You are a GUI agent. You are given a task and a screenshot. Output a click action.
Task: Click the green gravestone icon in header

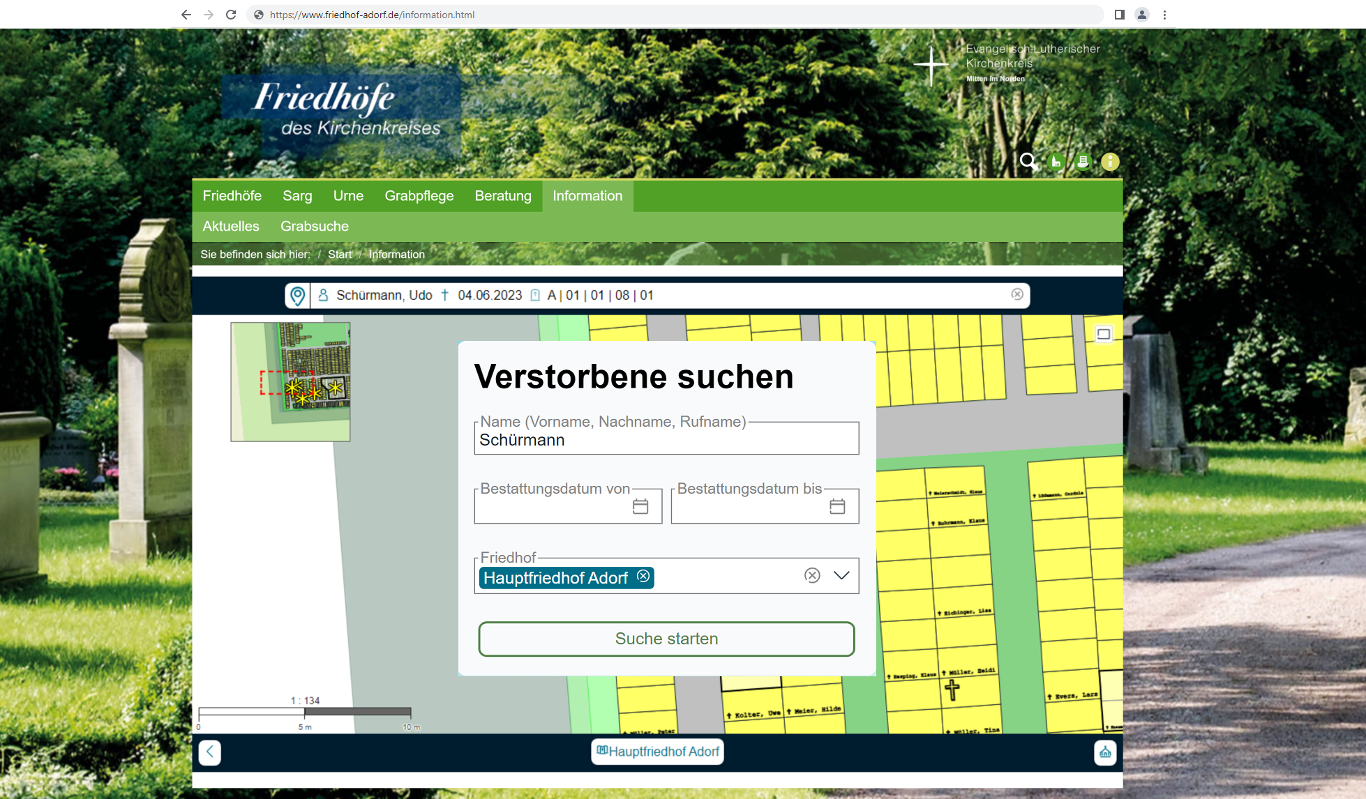click(x=1083, y=162)
